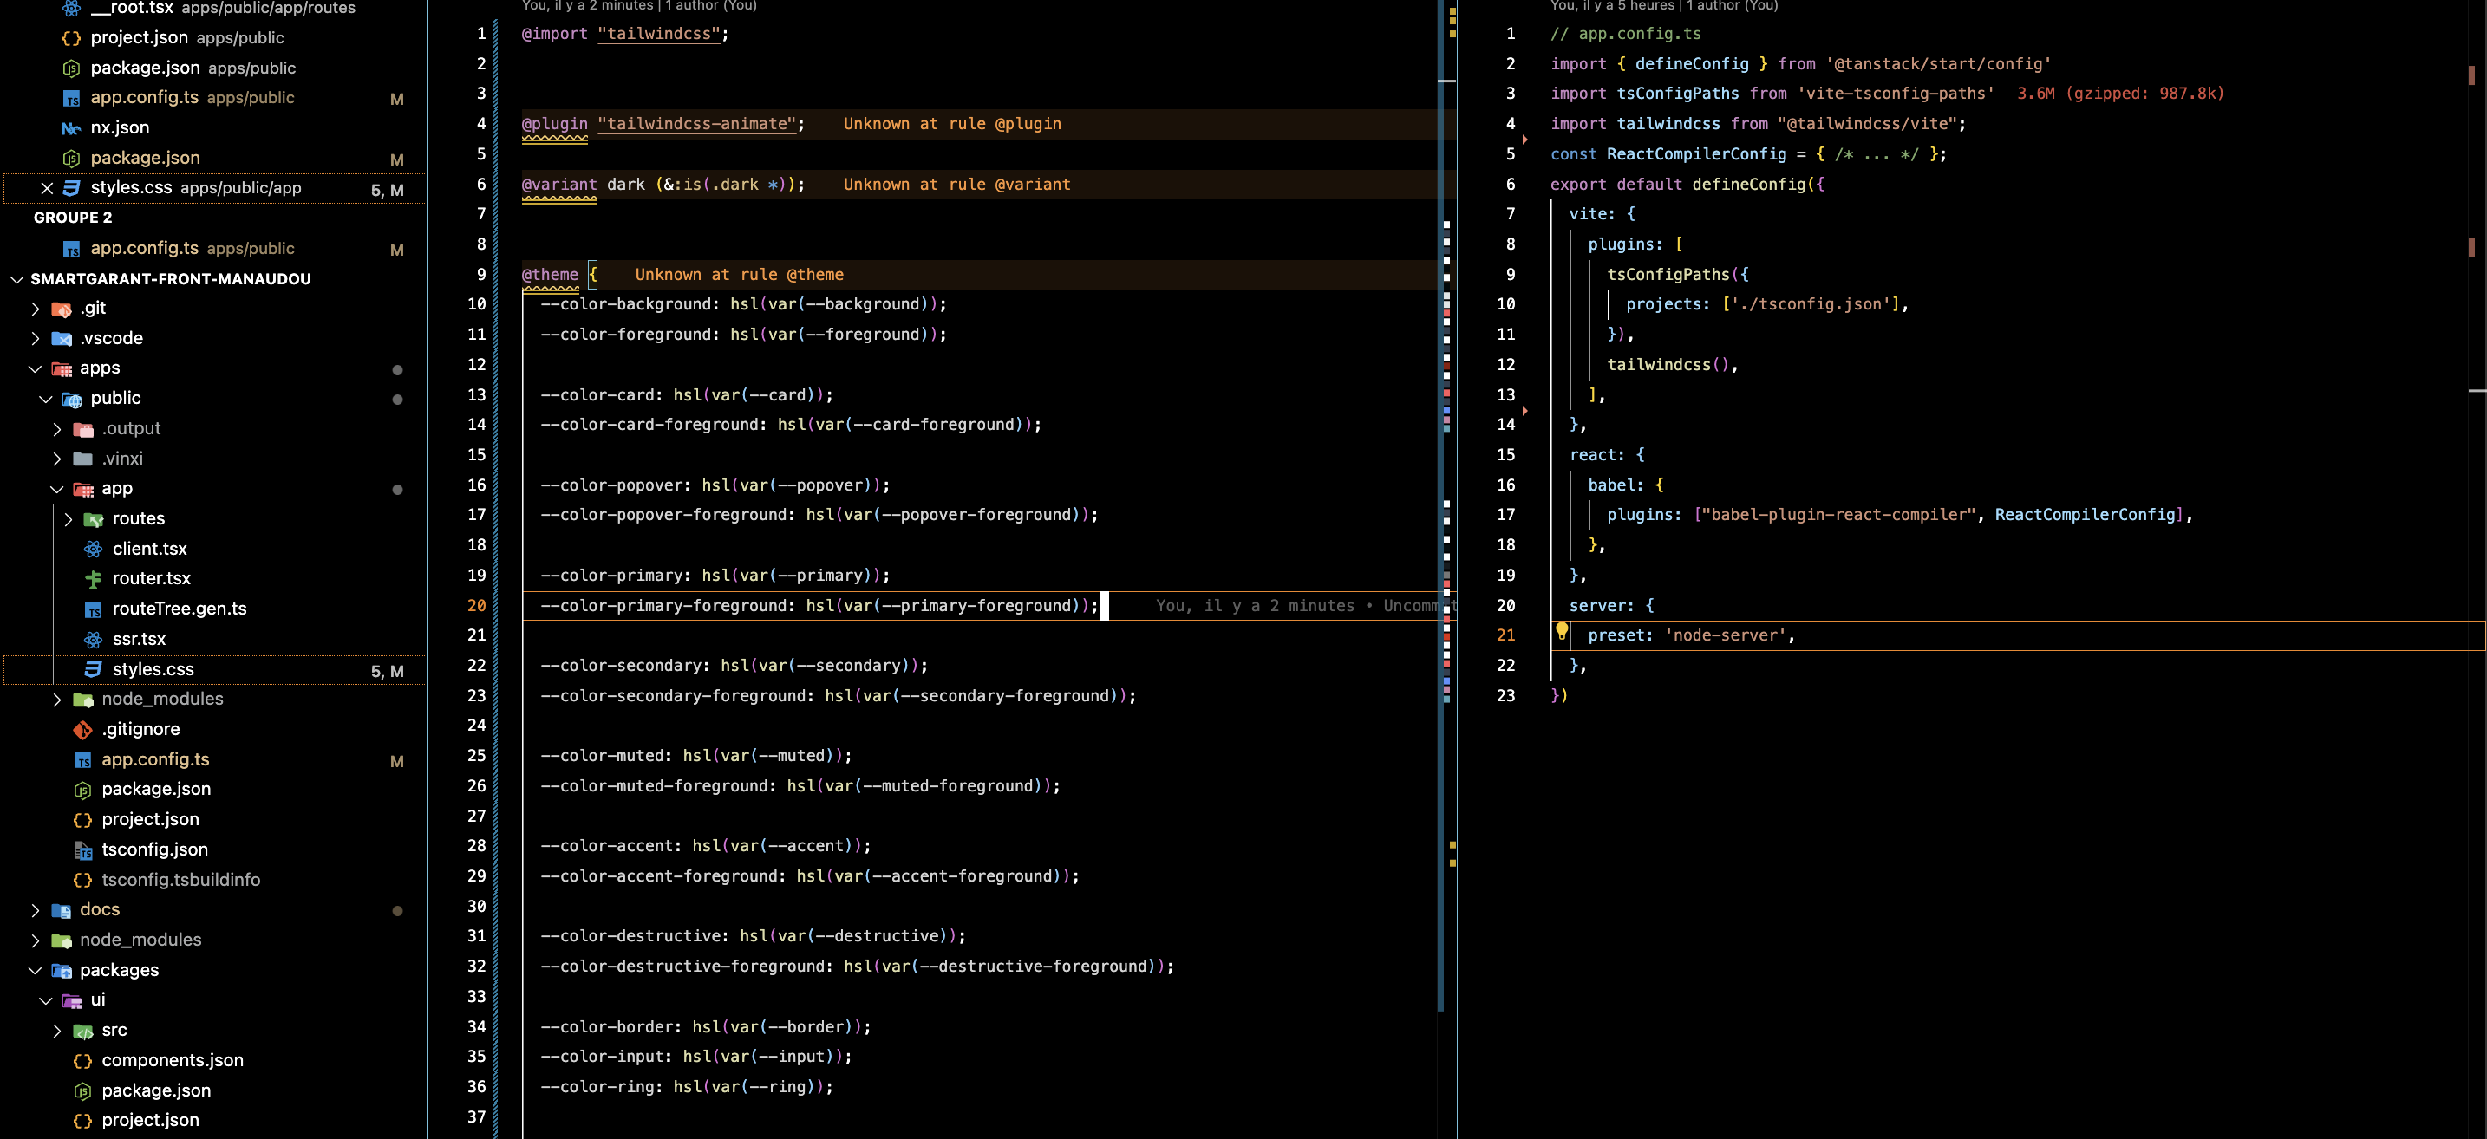Click the React icon of __root.tsx
The image size is (2487, 1139).
[71, 8]
